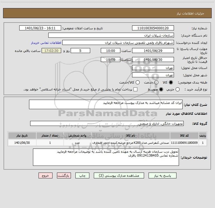Click the quantity cell showing 1

pos(50,143)
